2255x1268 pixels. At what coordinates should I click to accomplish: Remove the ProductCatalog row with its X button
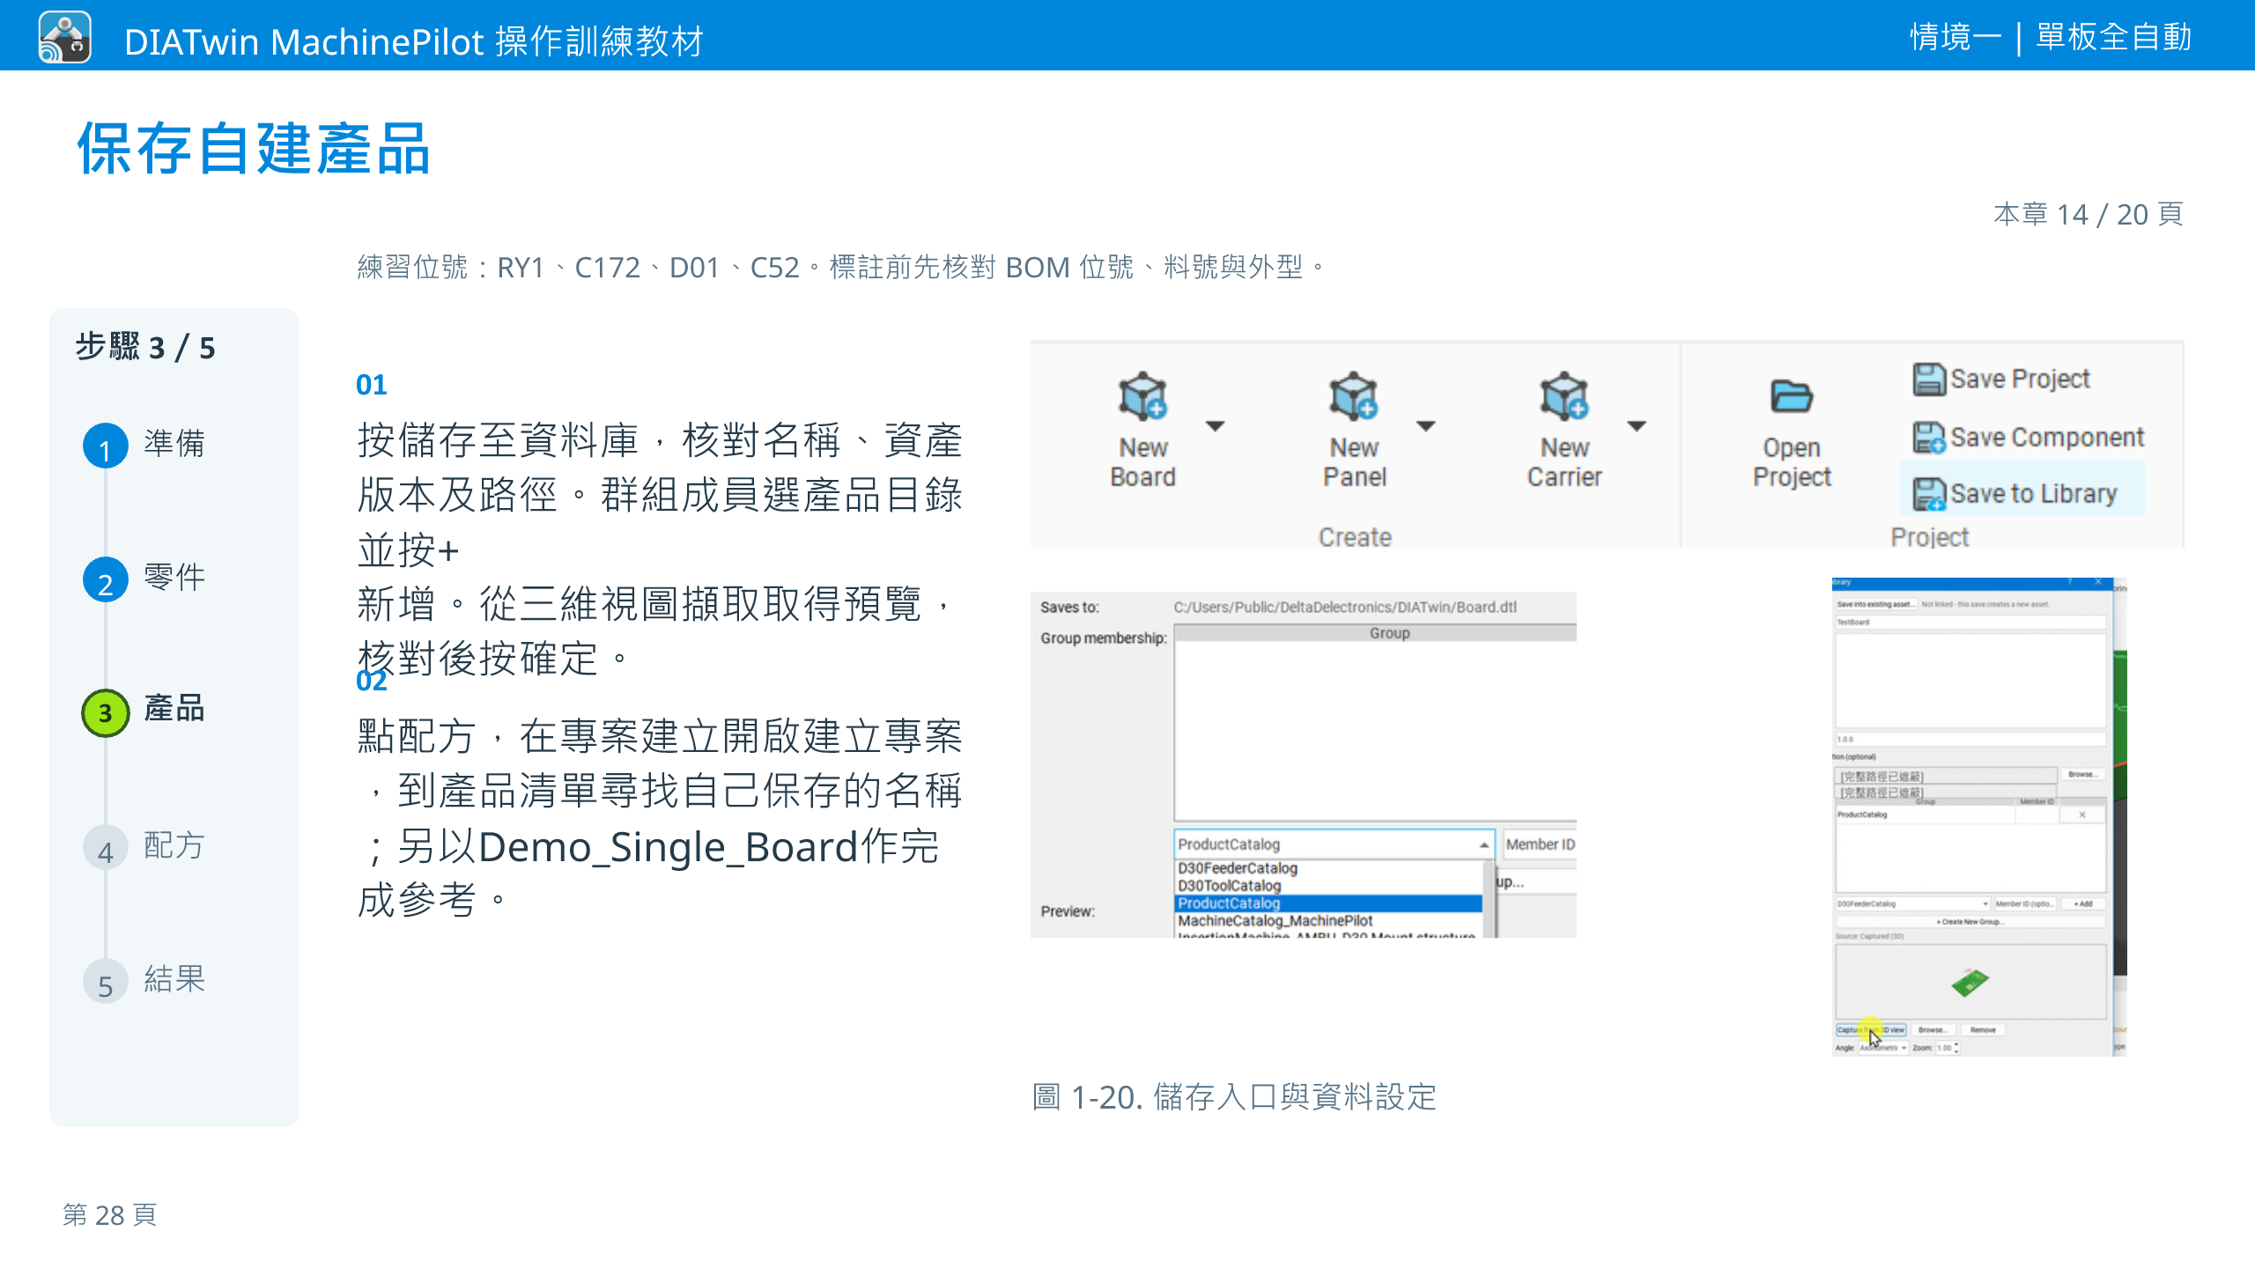point(2082,815)
